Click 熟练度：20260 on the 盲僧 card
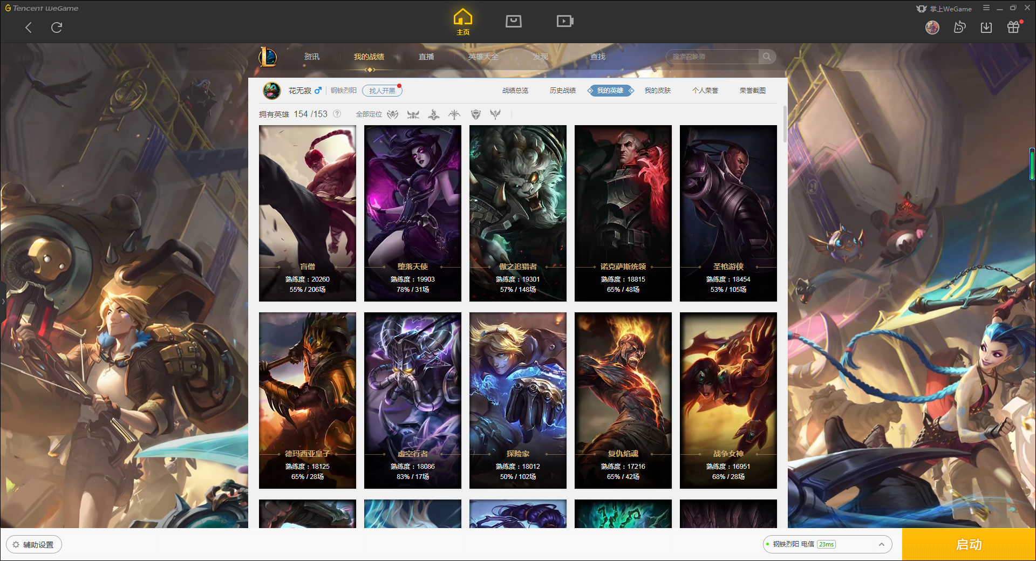 click(x=308, y=279)
